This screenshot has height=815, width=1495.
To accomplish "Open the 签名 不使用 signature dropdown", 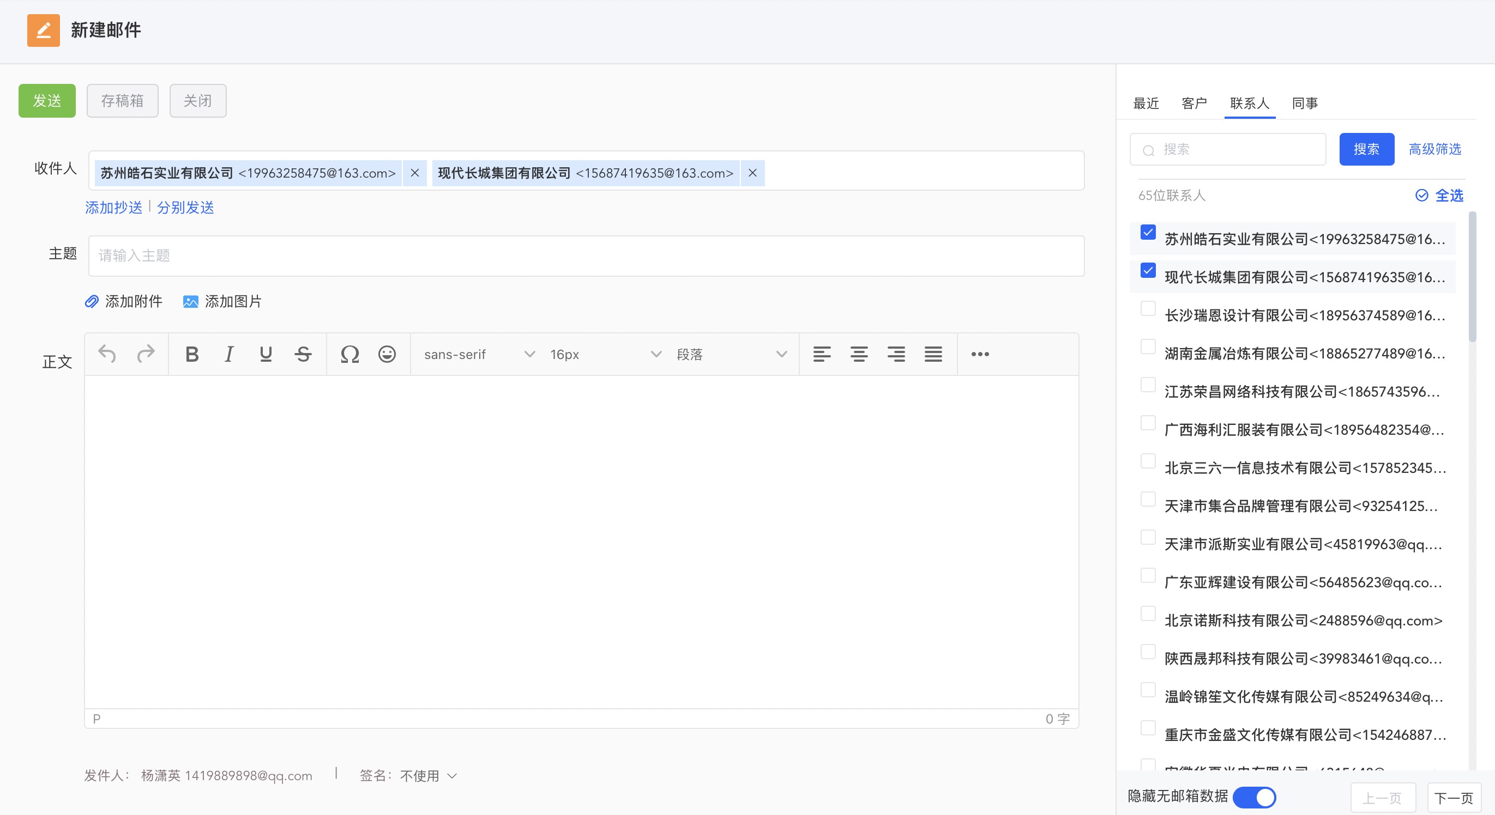I will [427, 776].
